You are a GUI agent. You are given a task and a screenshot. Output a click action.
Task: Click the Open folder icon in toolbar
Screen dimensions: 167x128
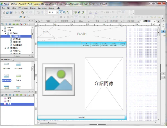point(7,12)
